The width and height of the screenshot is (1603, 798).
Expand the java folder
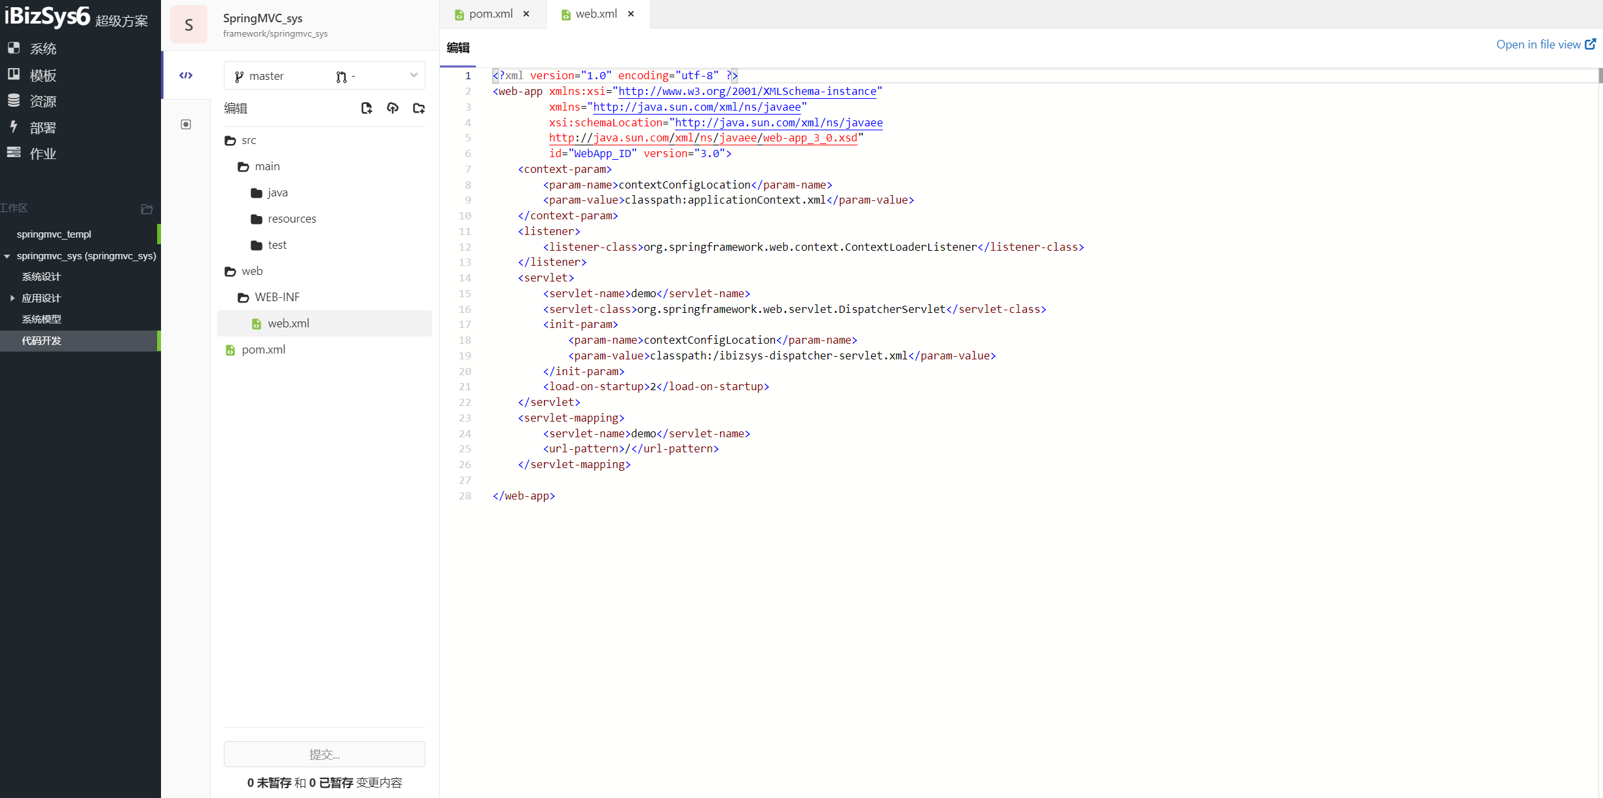click(x=256, y=192)
